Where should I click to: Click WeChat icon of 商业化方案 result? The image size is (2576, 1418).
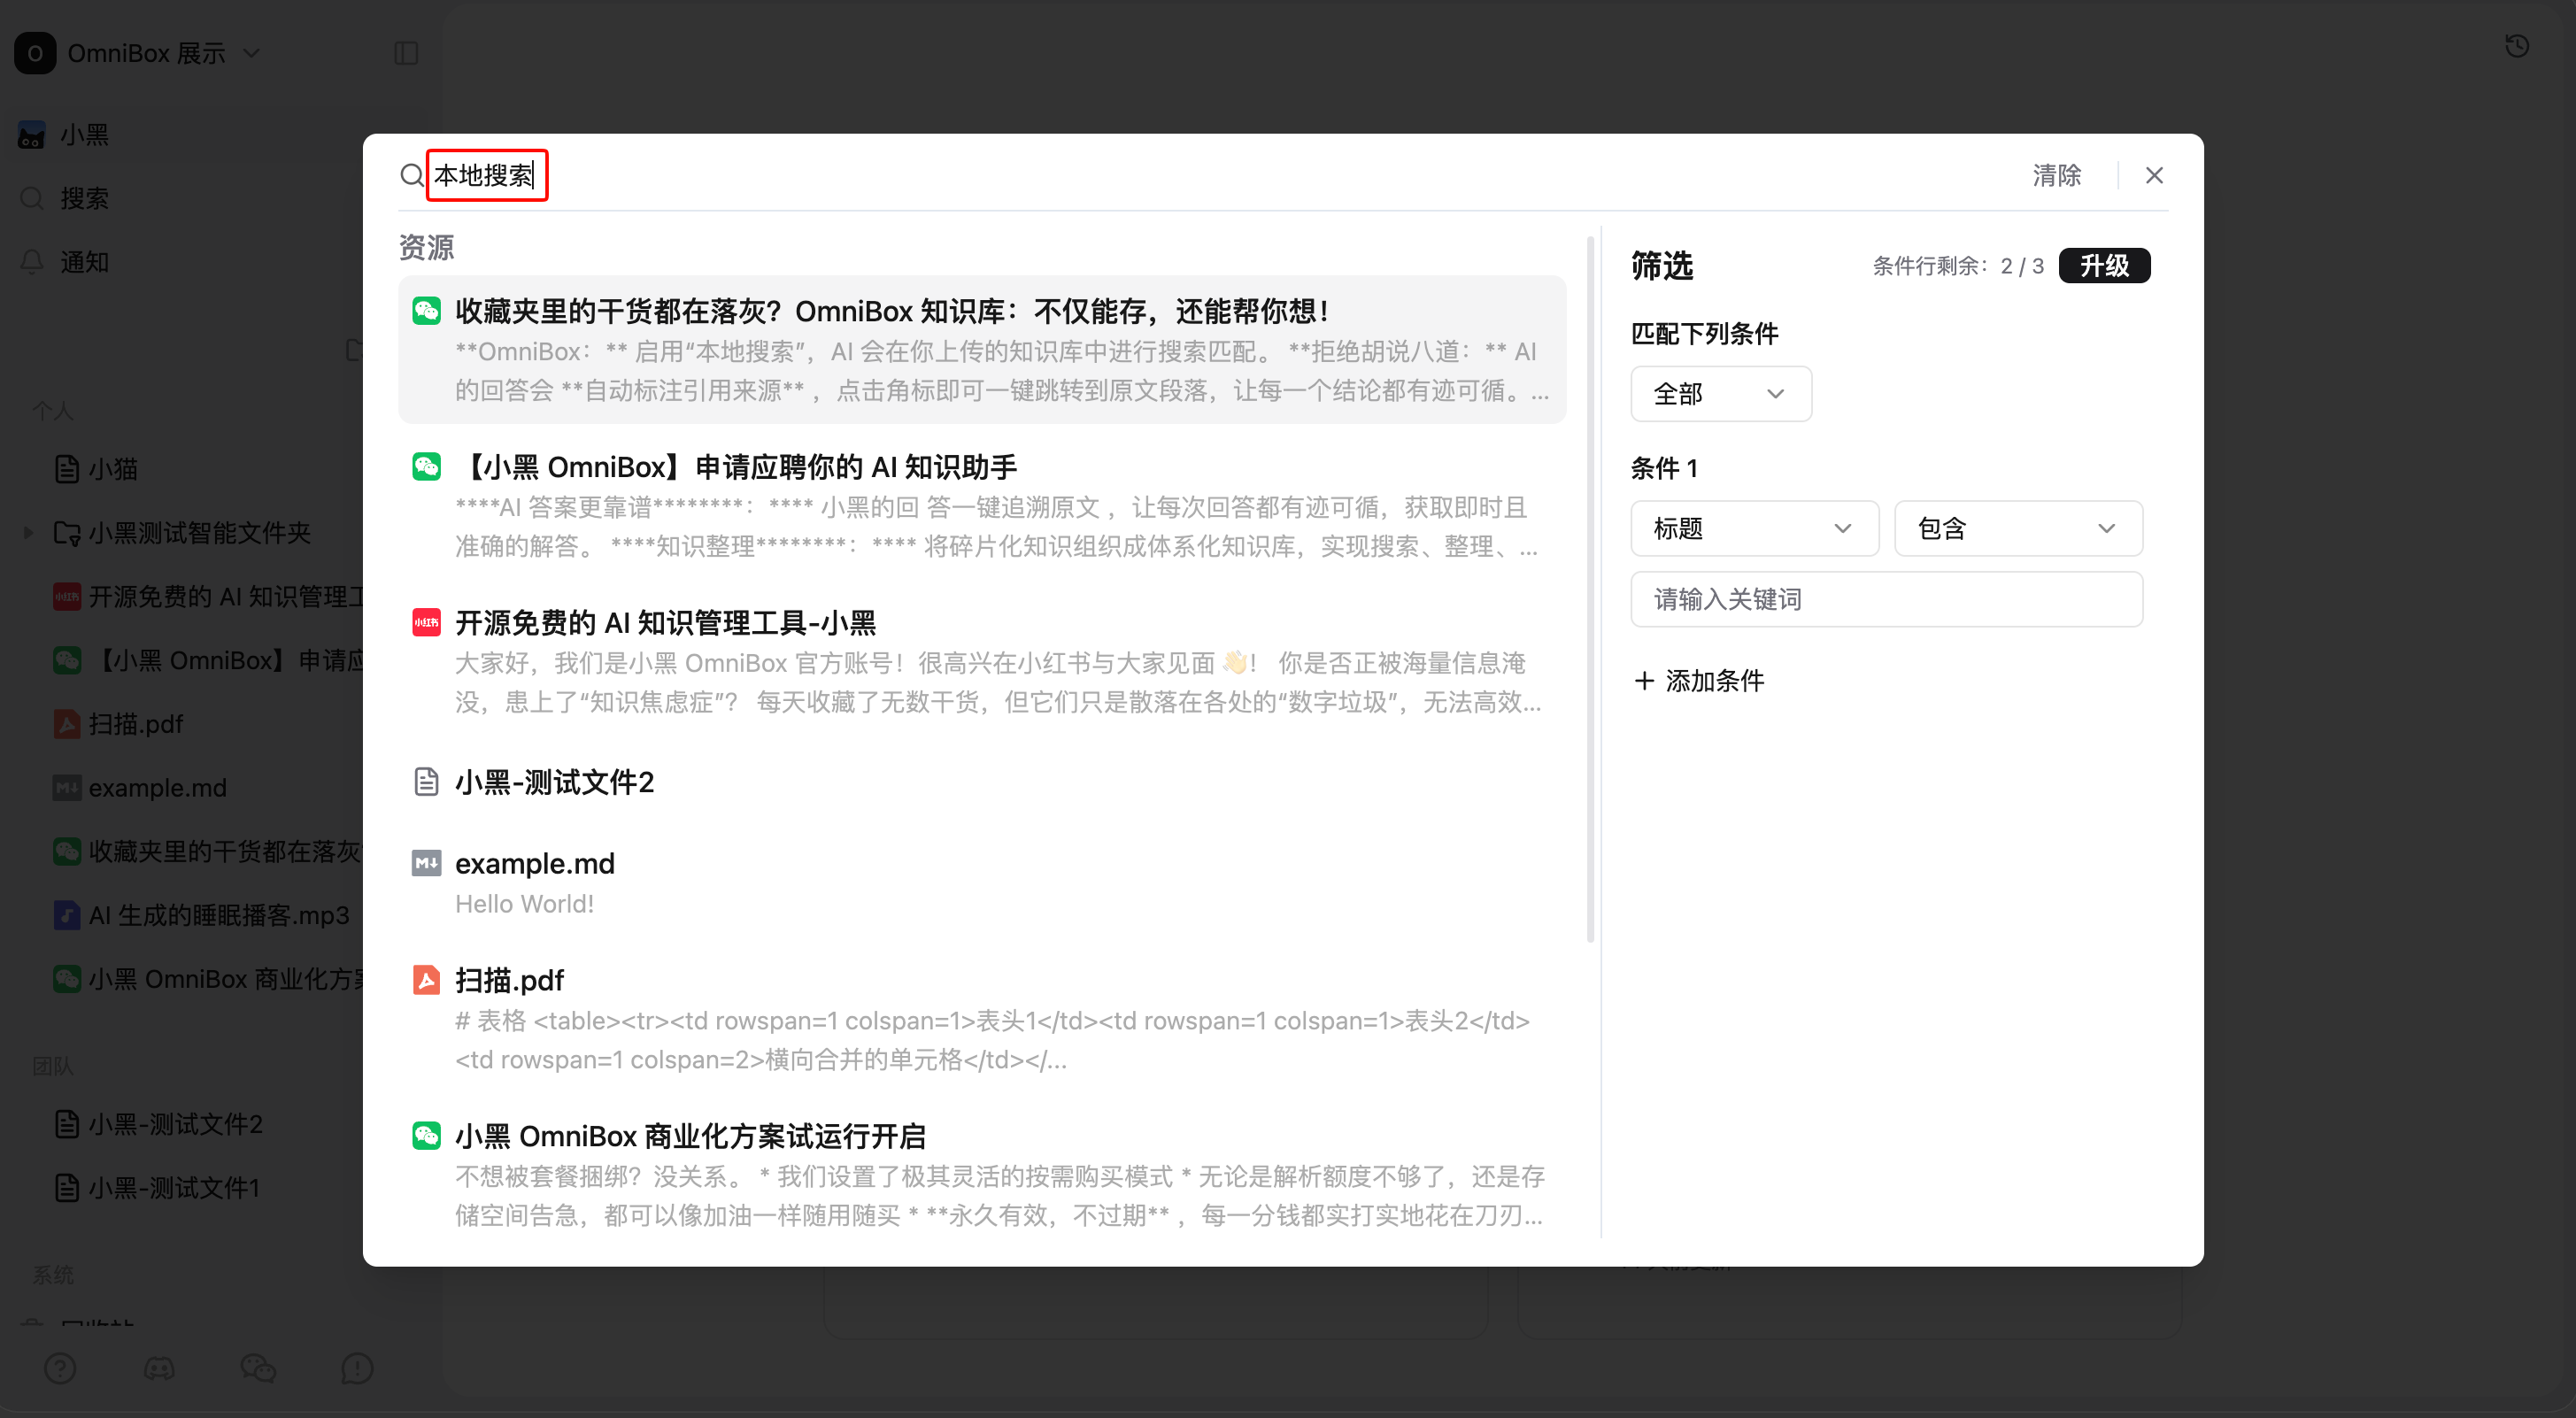[x=427, y=1136]
